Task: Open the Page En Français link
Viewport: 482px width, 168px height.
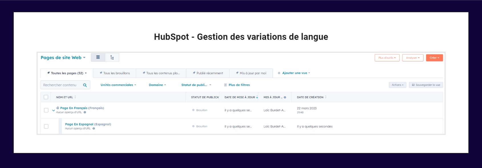Action: click(74, 108)
